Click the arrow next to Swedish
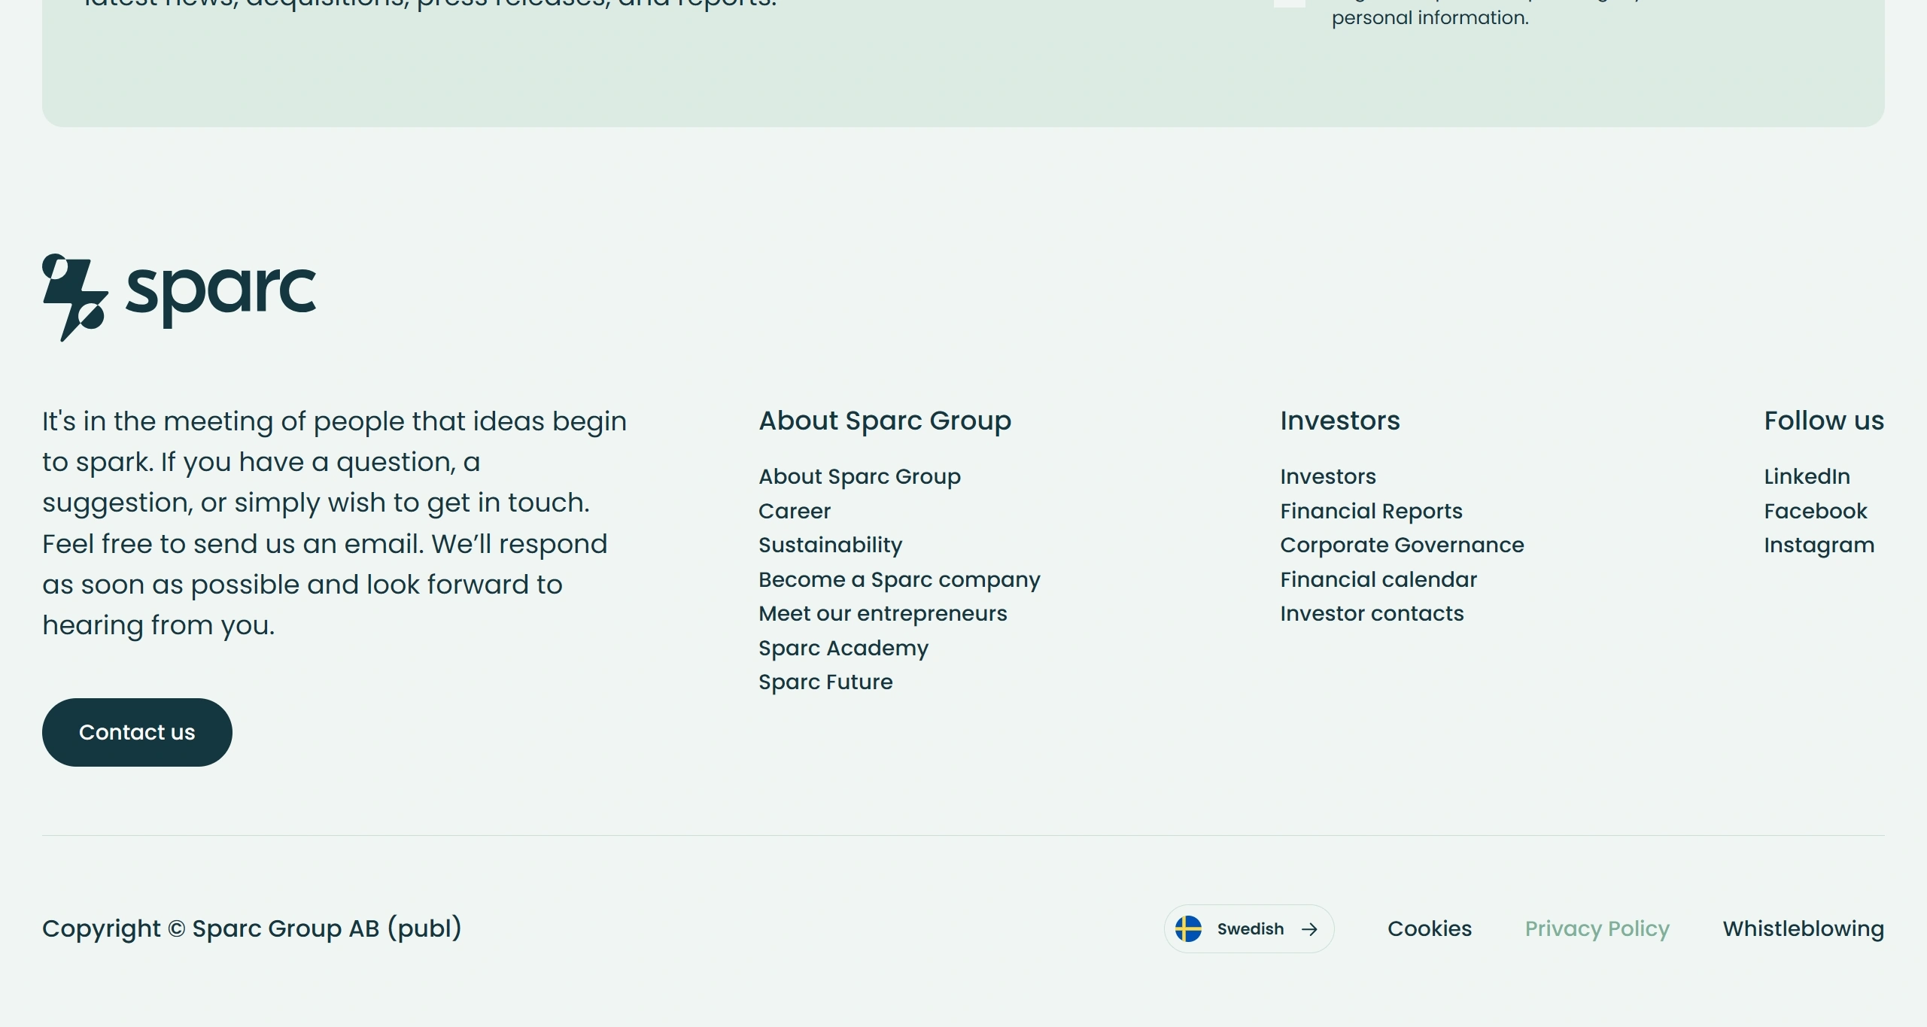The image size is (1927, 1027). [x=1309, y=929]
